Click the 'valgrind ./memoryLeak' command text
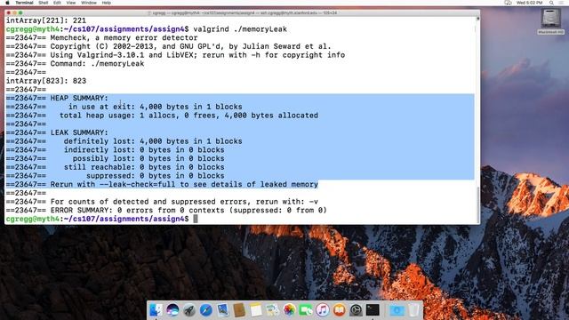The width and height of the screenshot is (569, 320). [x=240, y=29]
